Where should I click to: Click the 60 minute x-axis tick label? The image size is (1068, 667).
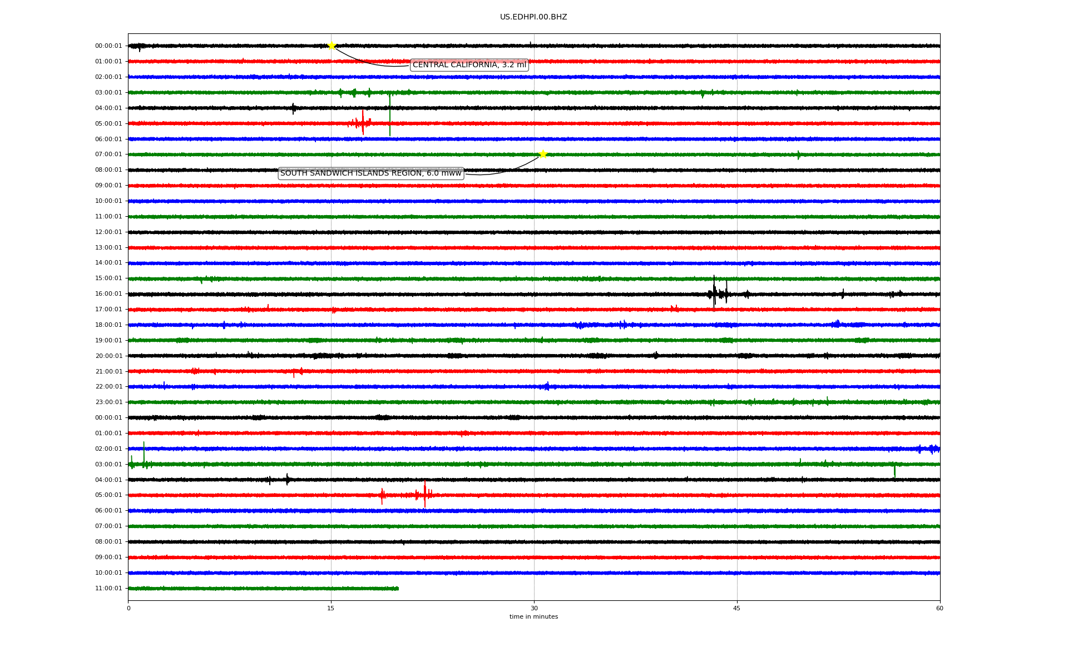pyautogui.click(x=940, y=608)
